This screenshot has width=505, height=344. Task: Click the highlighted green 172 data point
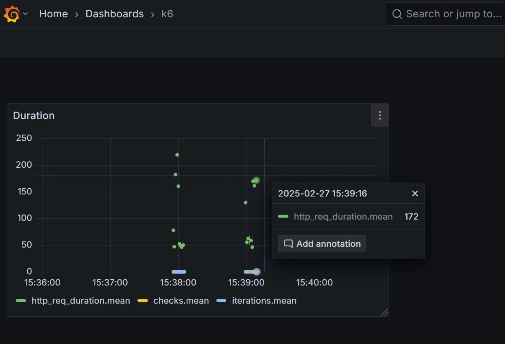point(256,180)
